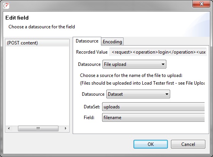Expand the Dataset datasource combo box
213x157 pixels.
tap(138, 94)
